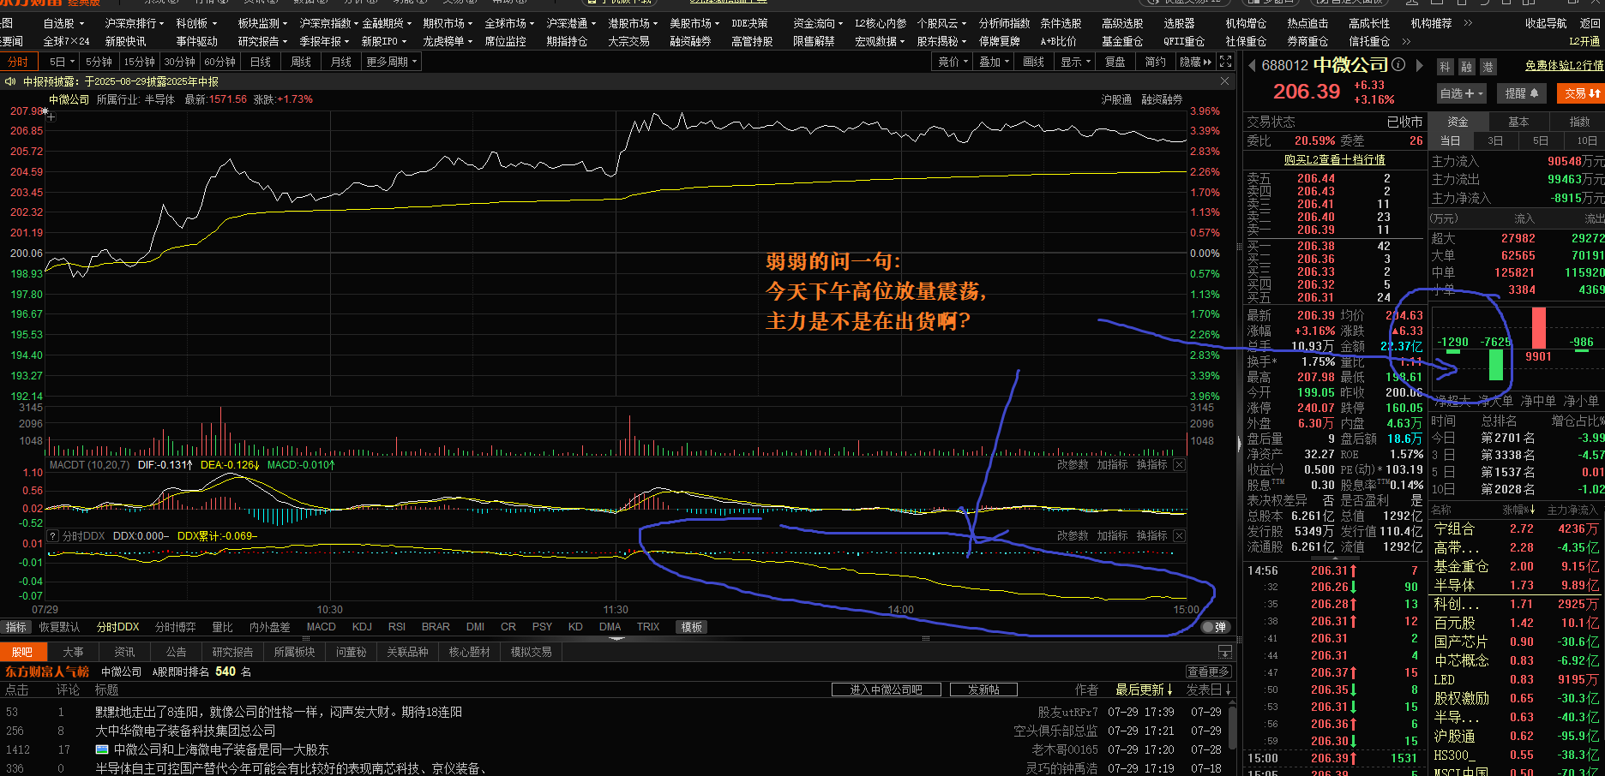
Task: Open the 5日 period dropdown
Action: [x=62, y=62]
